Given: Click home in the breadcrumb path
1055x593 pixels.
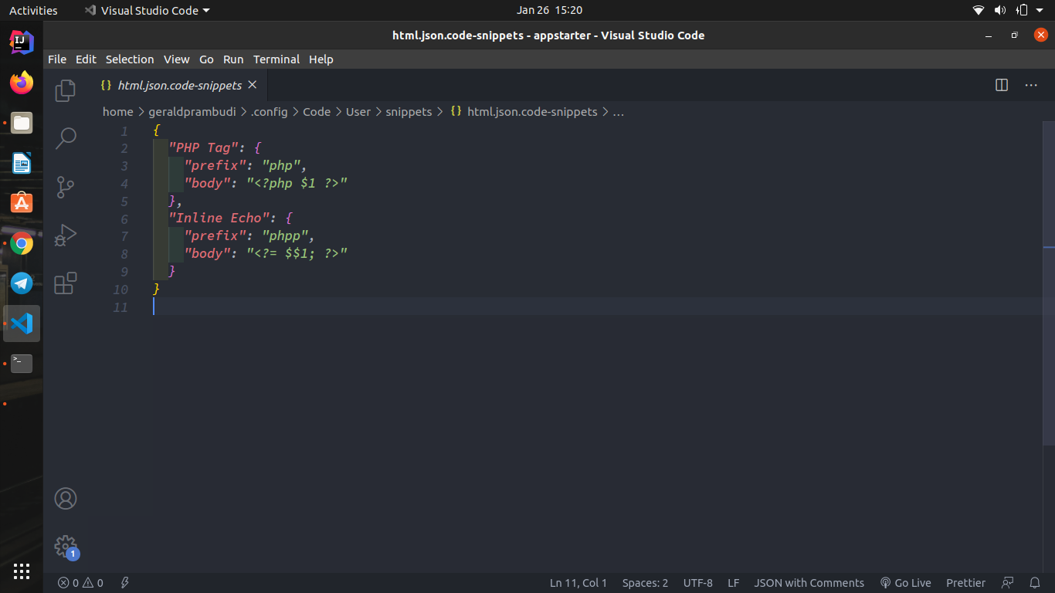Looking at the screenshot, I should point(118,112).
